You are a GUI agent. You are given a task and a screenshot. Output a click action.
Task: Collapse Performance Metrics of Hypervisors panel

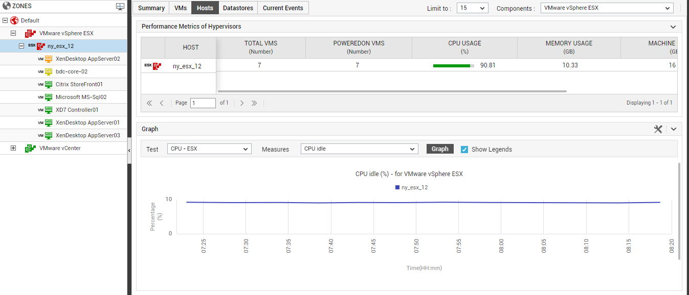673,27
